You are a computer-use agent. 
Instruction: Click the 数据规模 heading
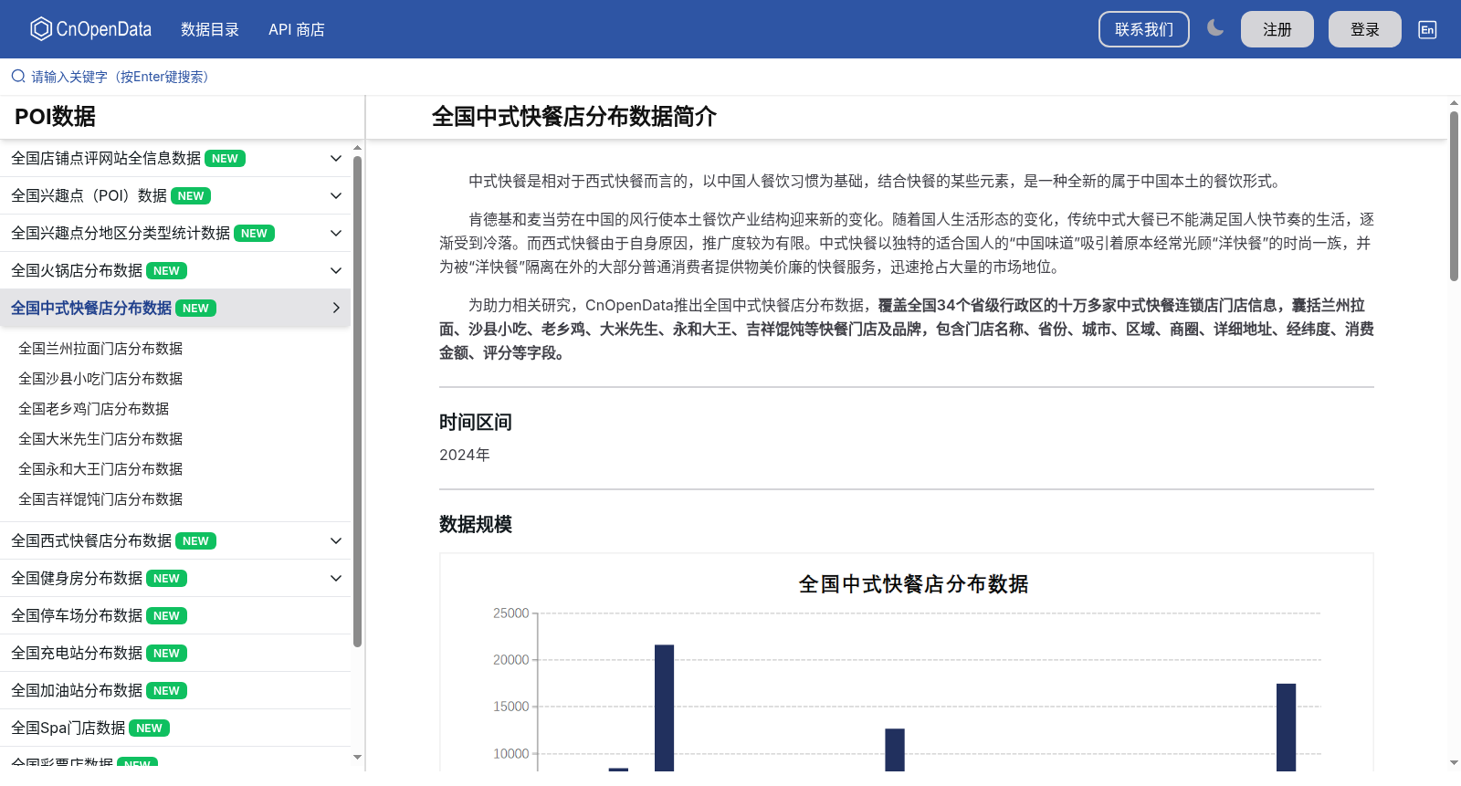476,525
